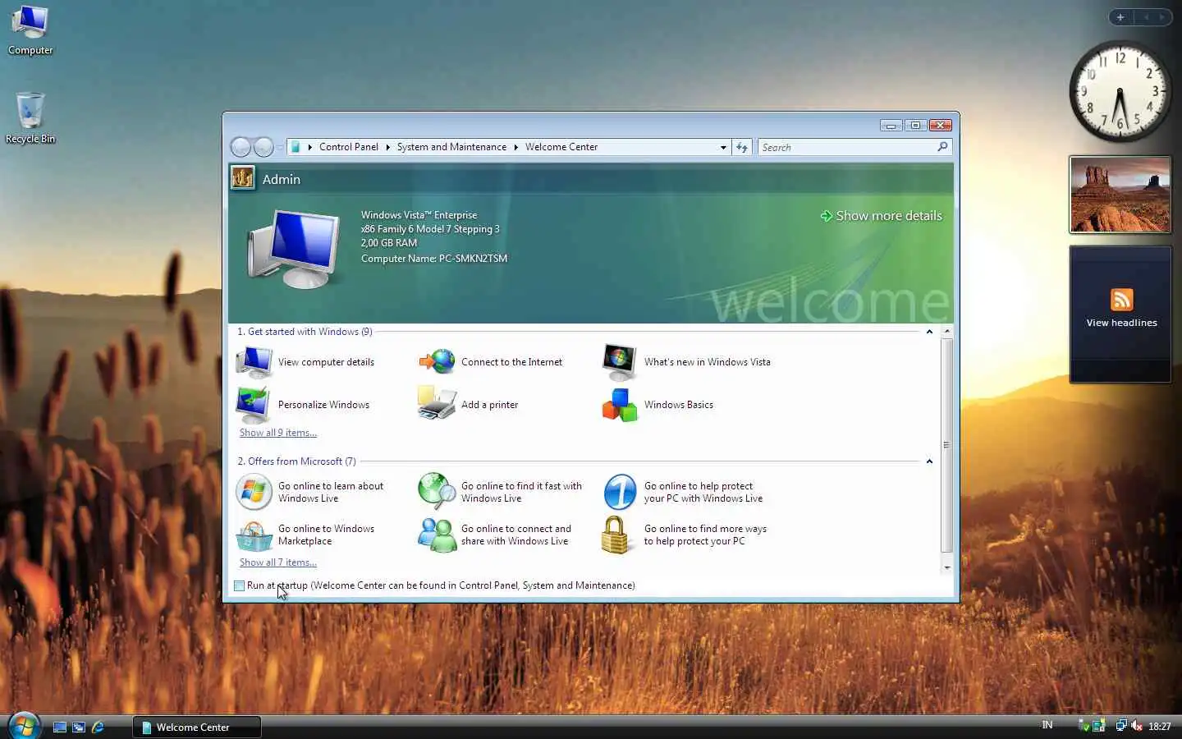Image resolution: width=1182 pixels, height=739 pixels.
Task: Click the Back navigation button
Action: tap(241, 147)
